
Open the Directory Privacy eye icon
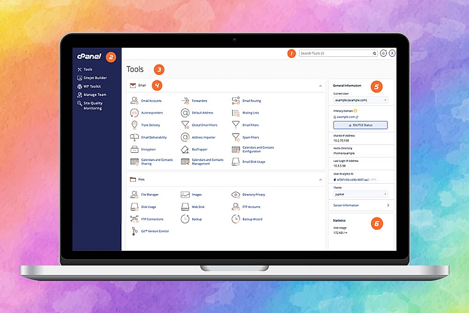[x=236, y=195]
